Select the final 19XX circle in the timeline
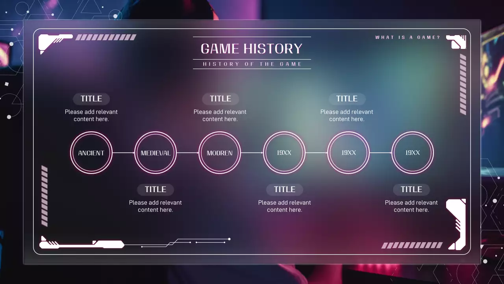 (413, 153)
